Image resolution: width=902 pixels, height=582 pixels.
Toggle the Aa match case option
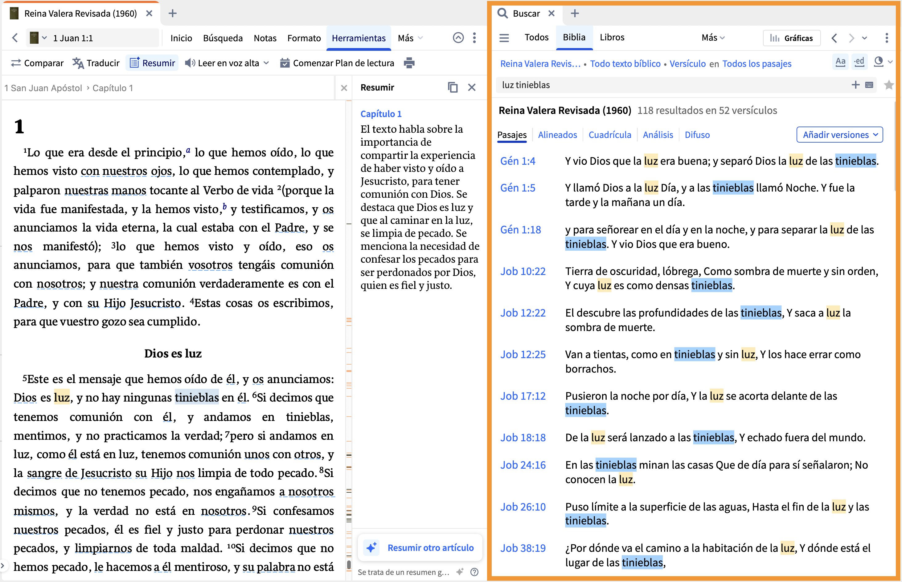point(840,62)
